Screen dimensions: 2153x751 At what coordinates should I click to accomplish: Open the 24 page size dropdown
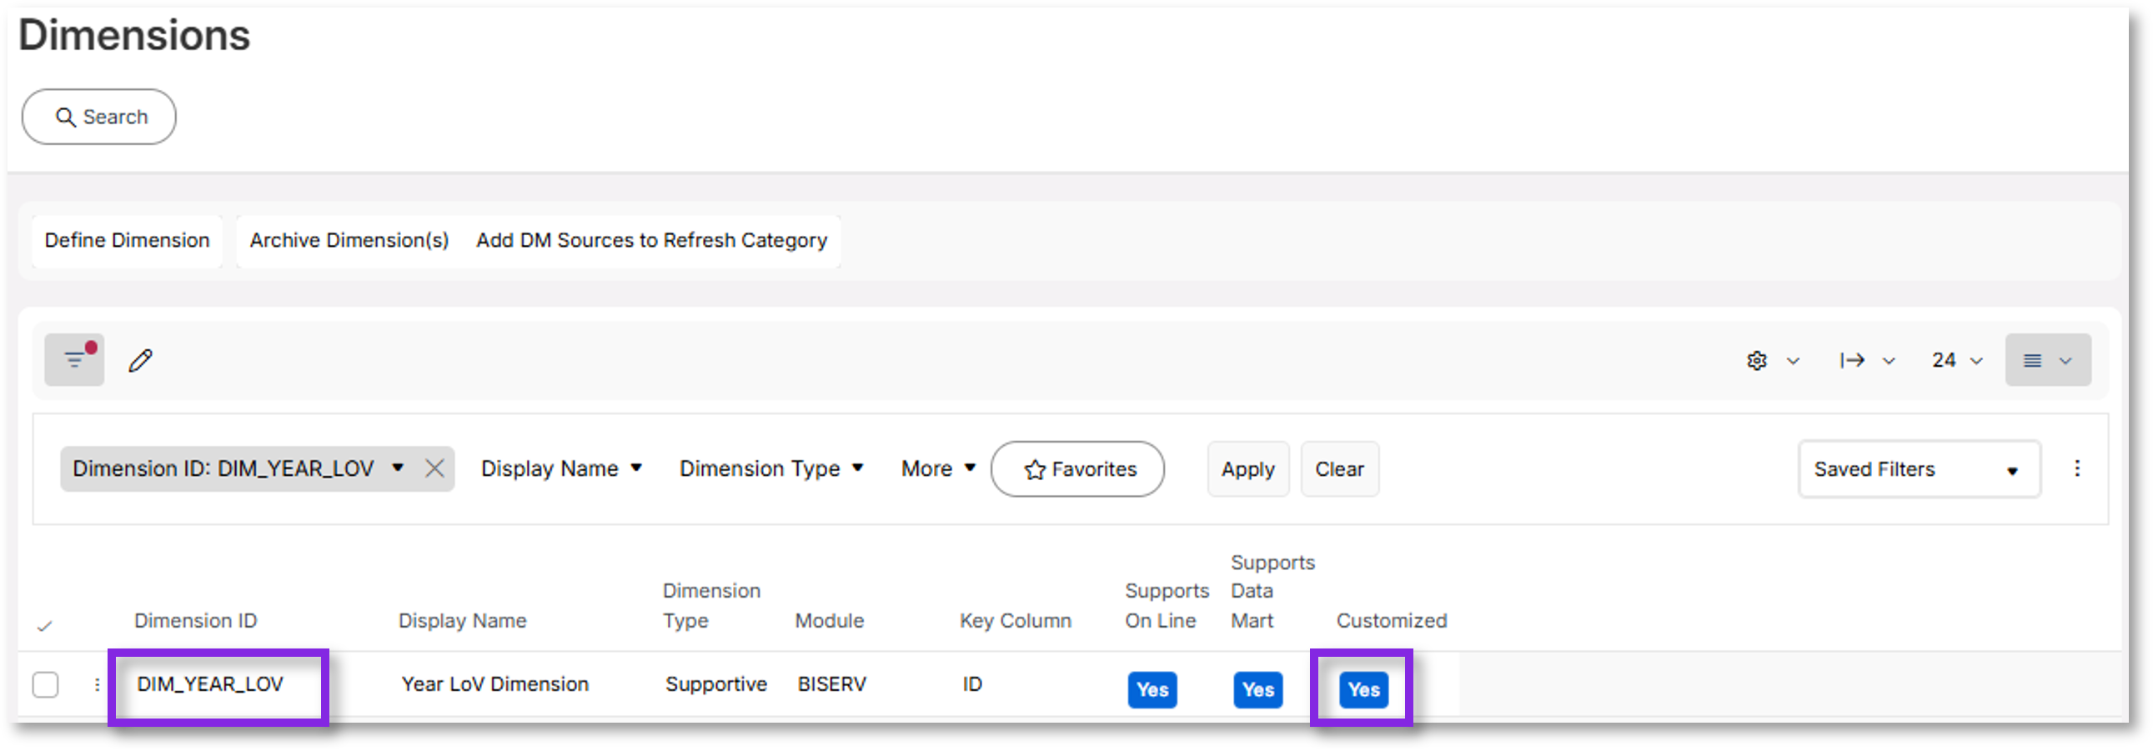coord(1956,361)
